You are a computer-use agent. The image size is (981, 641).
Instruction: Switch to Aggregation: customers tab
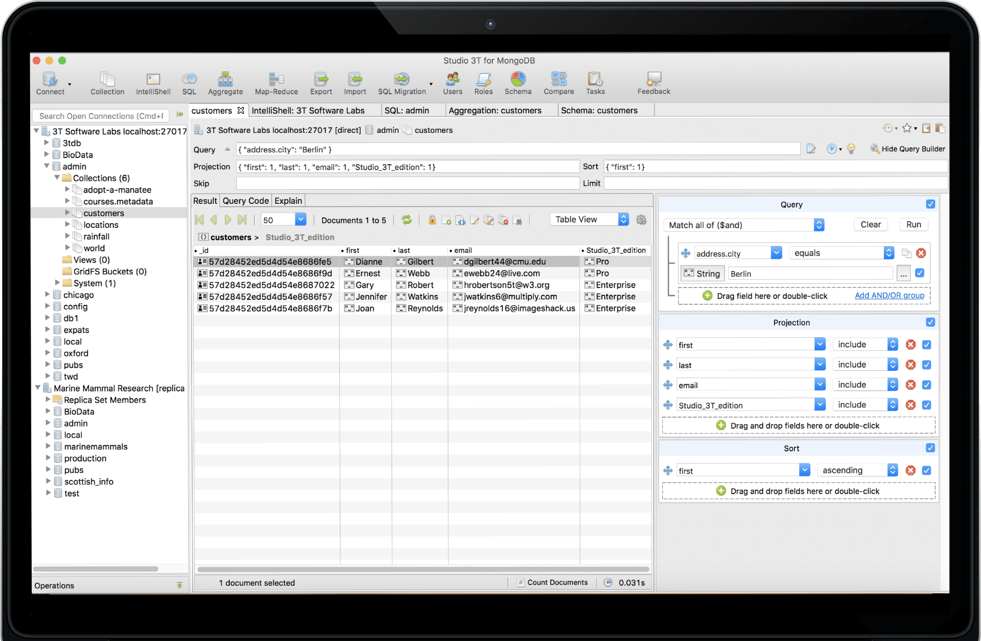point(495,111)
